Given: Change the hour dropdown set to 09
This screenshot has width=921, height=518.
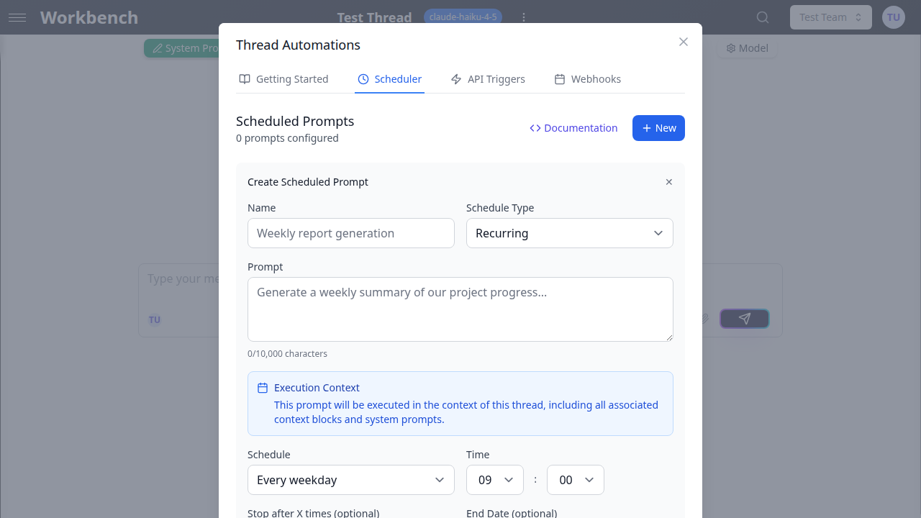Looking at the screenshot, I should click(x=494, y=479).
